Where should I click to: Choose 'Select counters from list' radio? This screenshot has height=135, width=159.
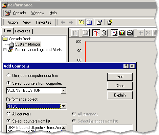tap(8, 121)
